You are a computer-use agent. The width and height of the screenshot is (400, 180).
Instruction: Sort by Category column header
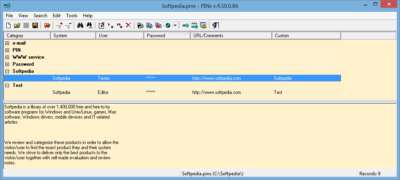(27, 36)
